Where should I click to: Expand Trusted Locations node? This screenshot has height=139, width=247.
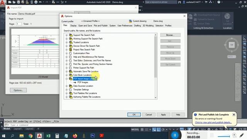coord(66,42)
